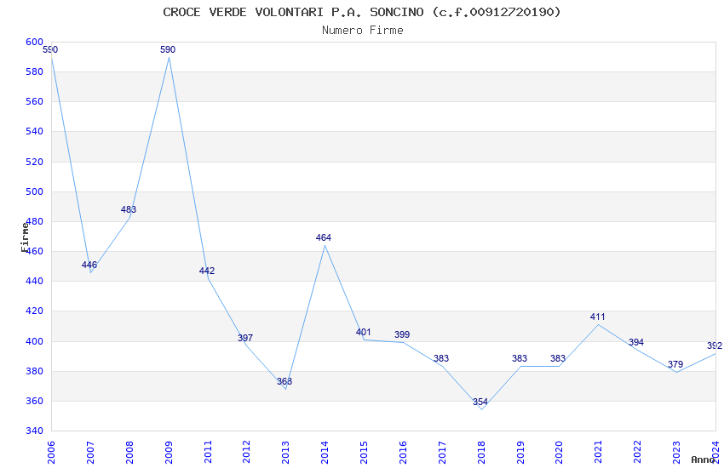Select the 464 data label for 2014

[323, 238]
